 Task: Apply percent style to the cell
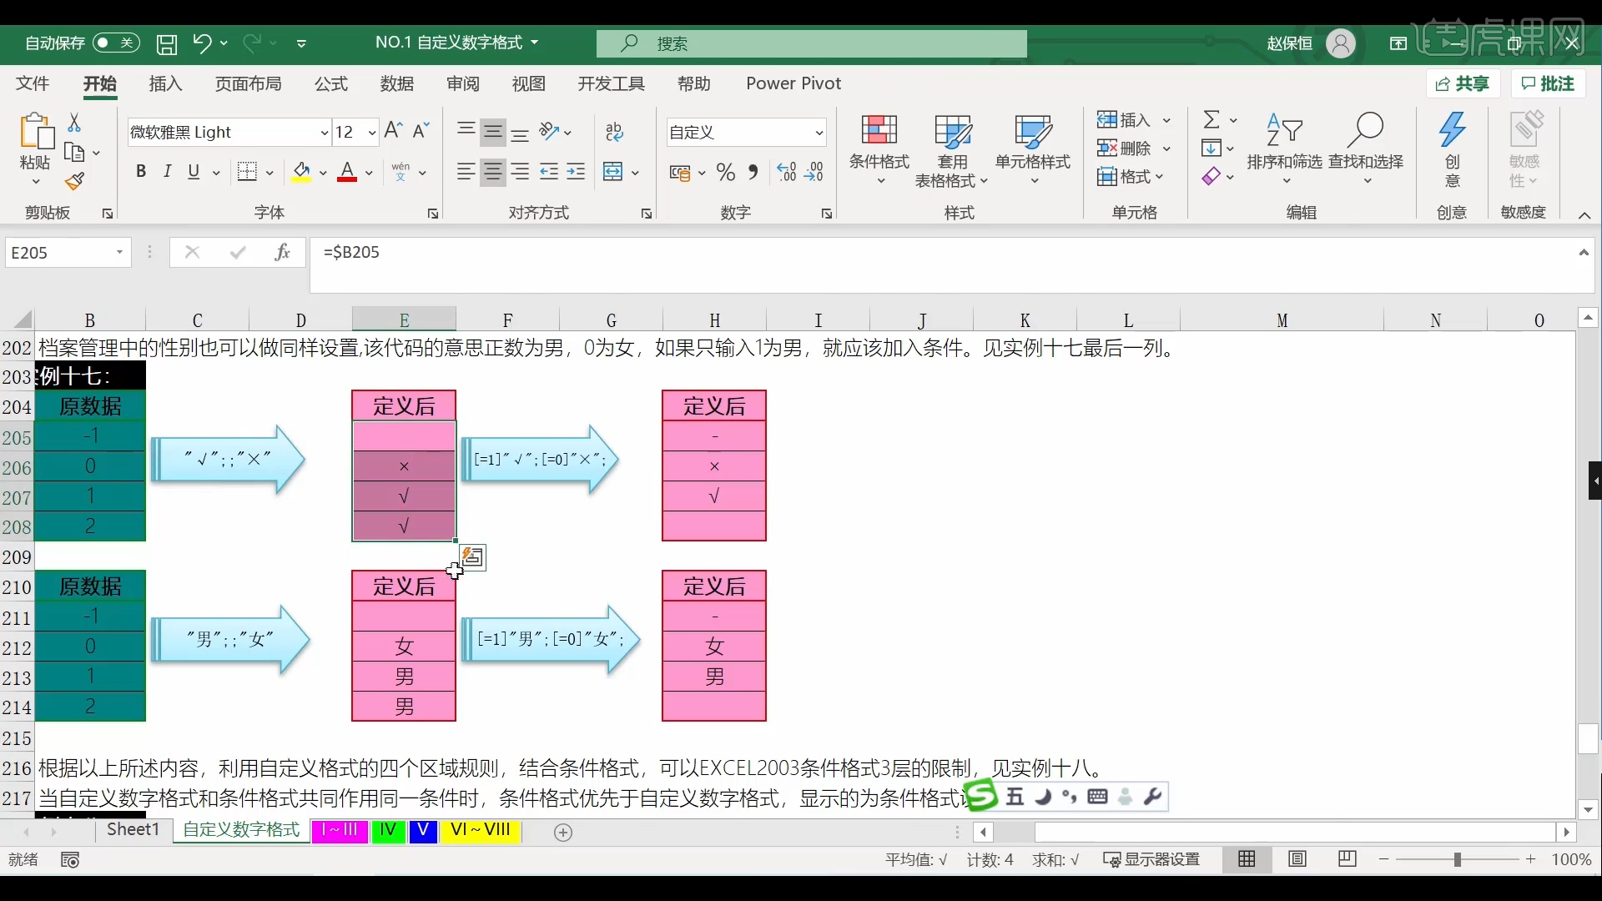pos(725,171)
